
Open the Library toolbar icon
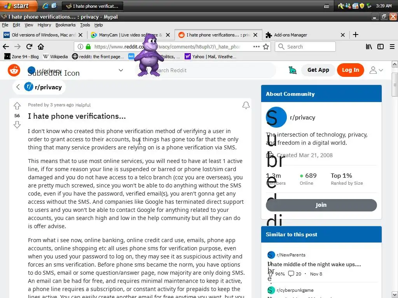pos(369,47)
